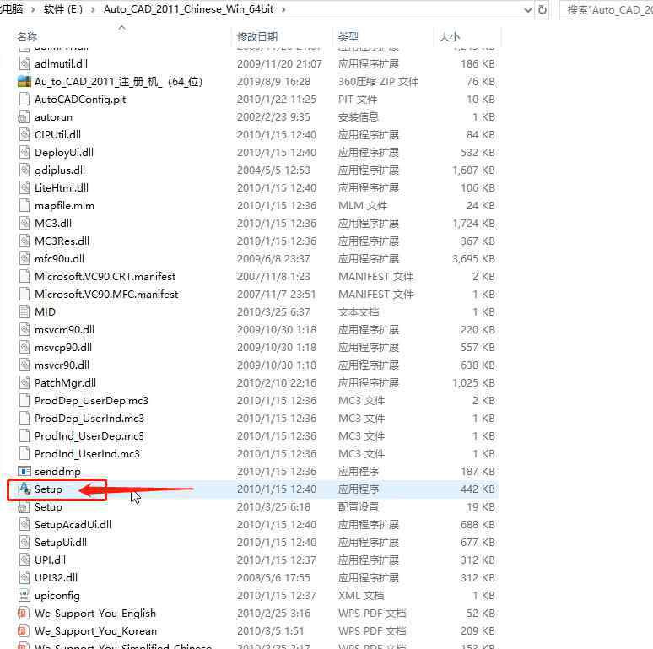This screenshot has width=653, height=649.
Task: Select the mfc90u.dll file name
Action: pos(60,259)
